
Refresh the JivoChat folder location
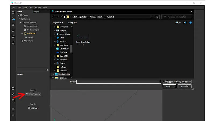click(x=157, y=17)
